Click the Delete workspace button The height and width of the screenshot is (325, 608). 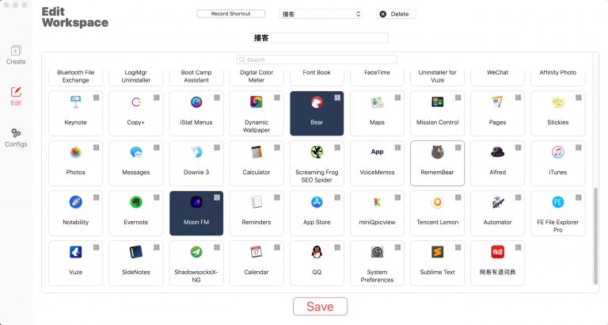396,14
